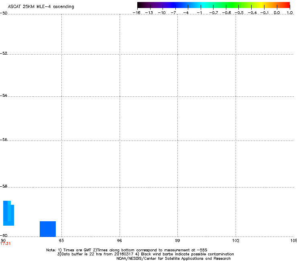The image size is (297, 261).
Task: Click the dark blue data patch near 92E
Action: (x=48, y=229)
